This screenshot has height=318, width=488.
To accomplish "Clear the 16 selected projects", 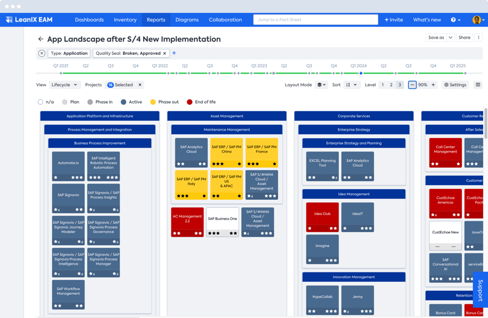I will pyautogui.click(x=140, y=85).
